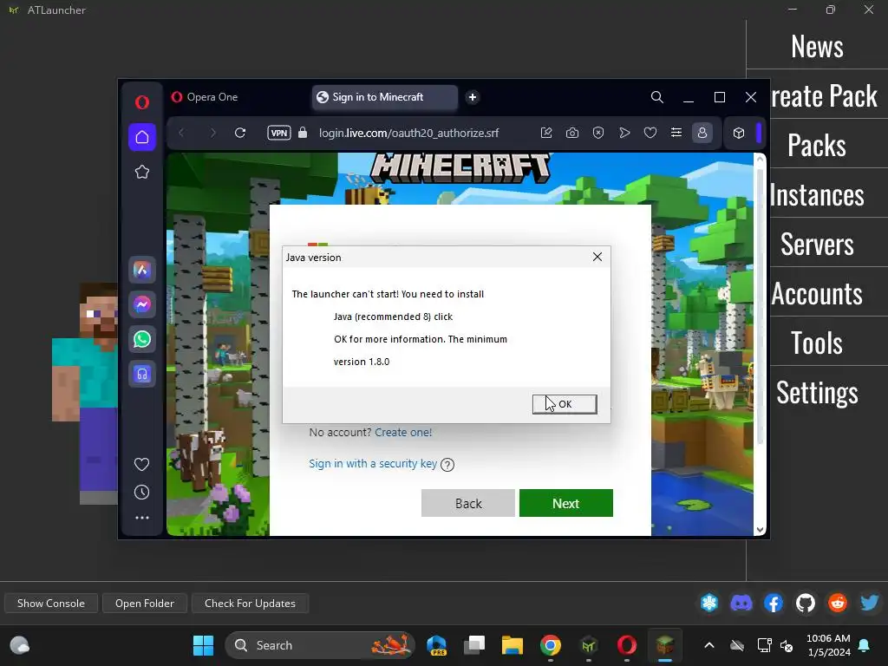Click the Back button on sign-in page
Screen dimensions: 888x666
coord(467,503)
